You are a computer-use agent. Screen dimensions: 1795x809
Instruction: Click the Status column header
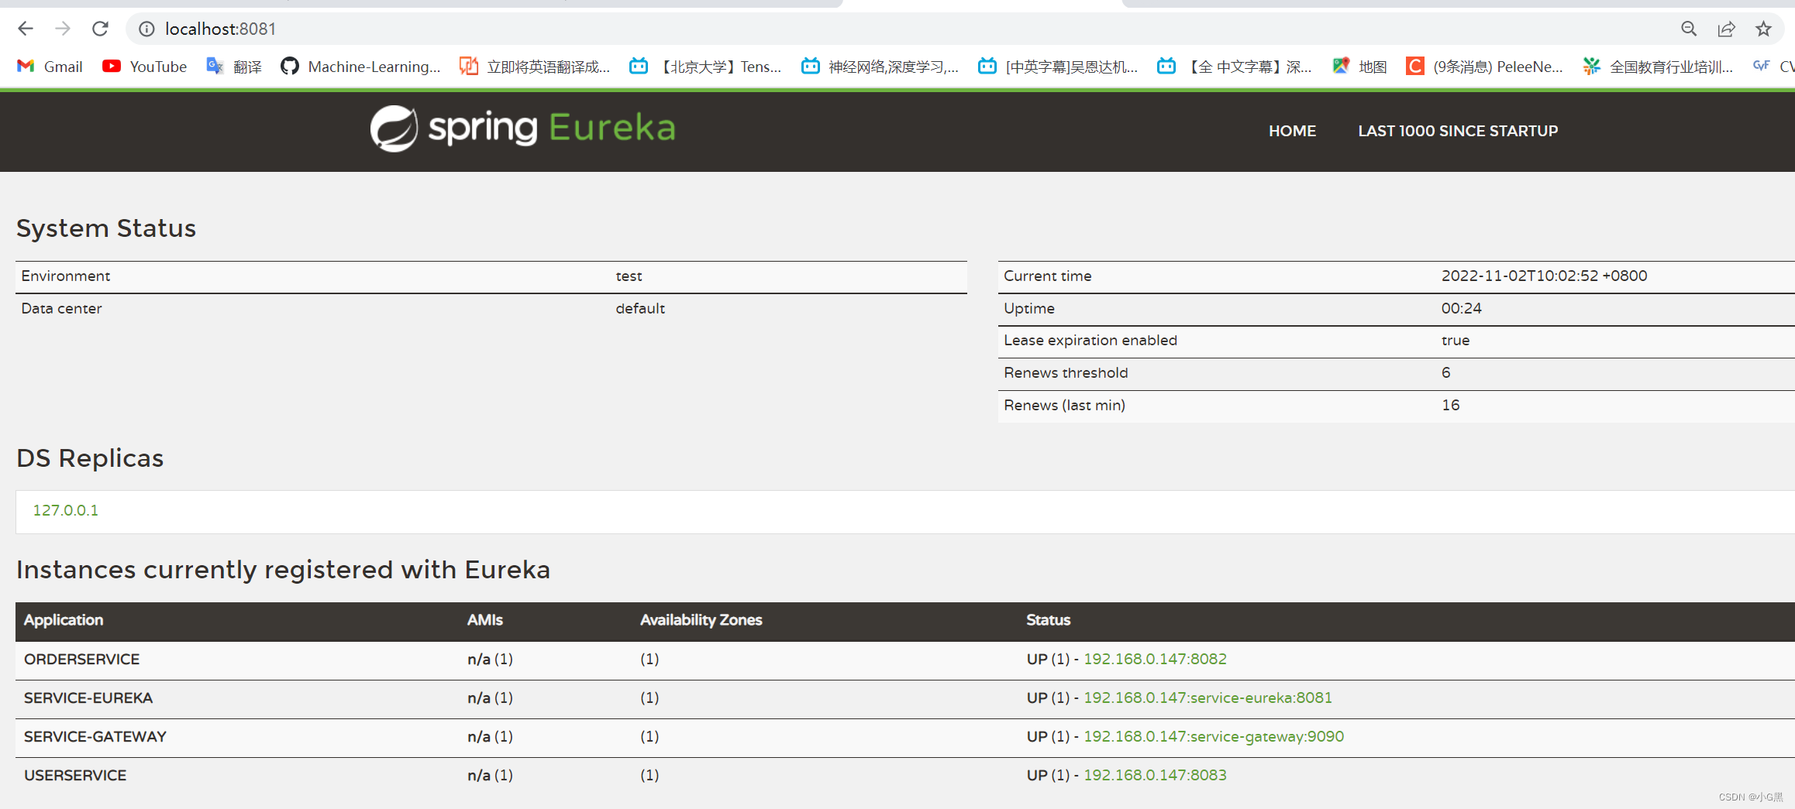pos(1048,620)
